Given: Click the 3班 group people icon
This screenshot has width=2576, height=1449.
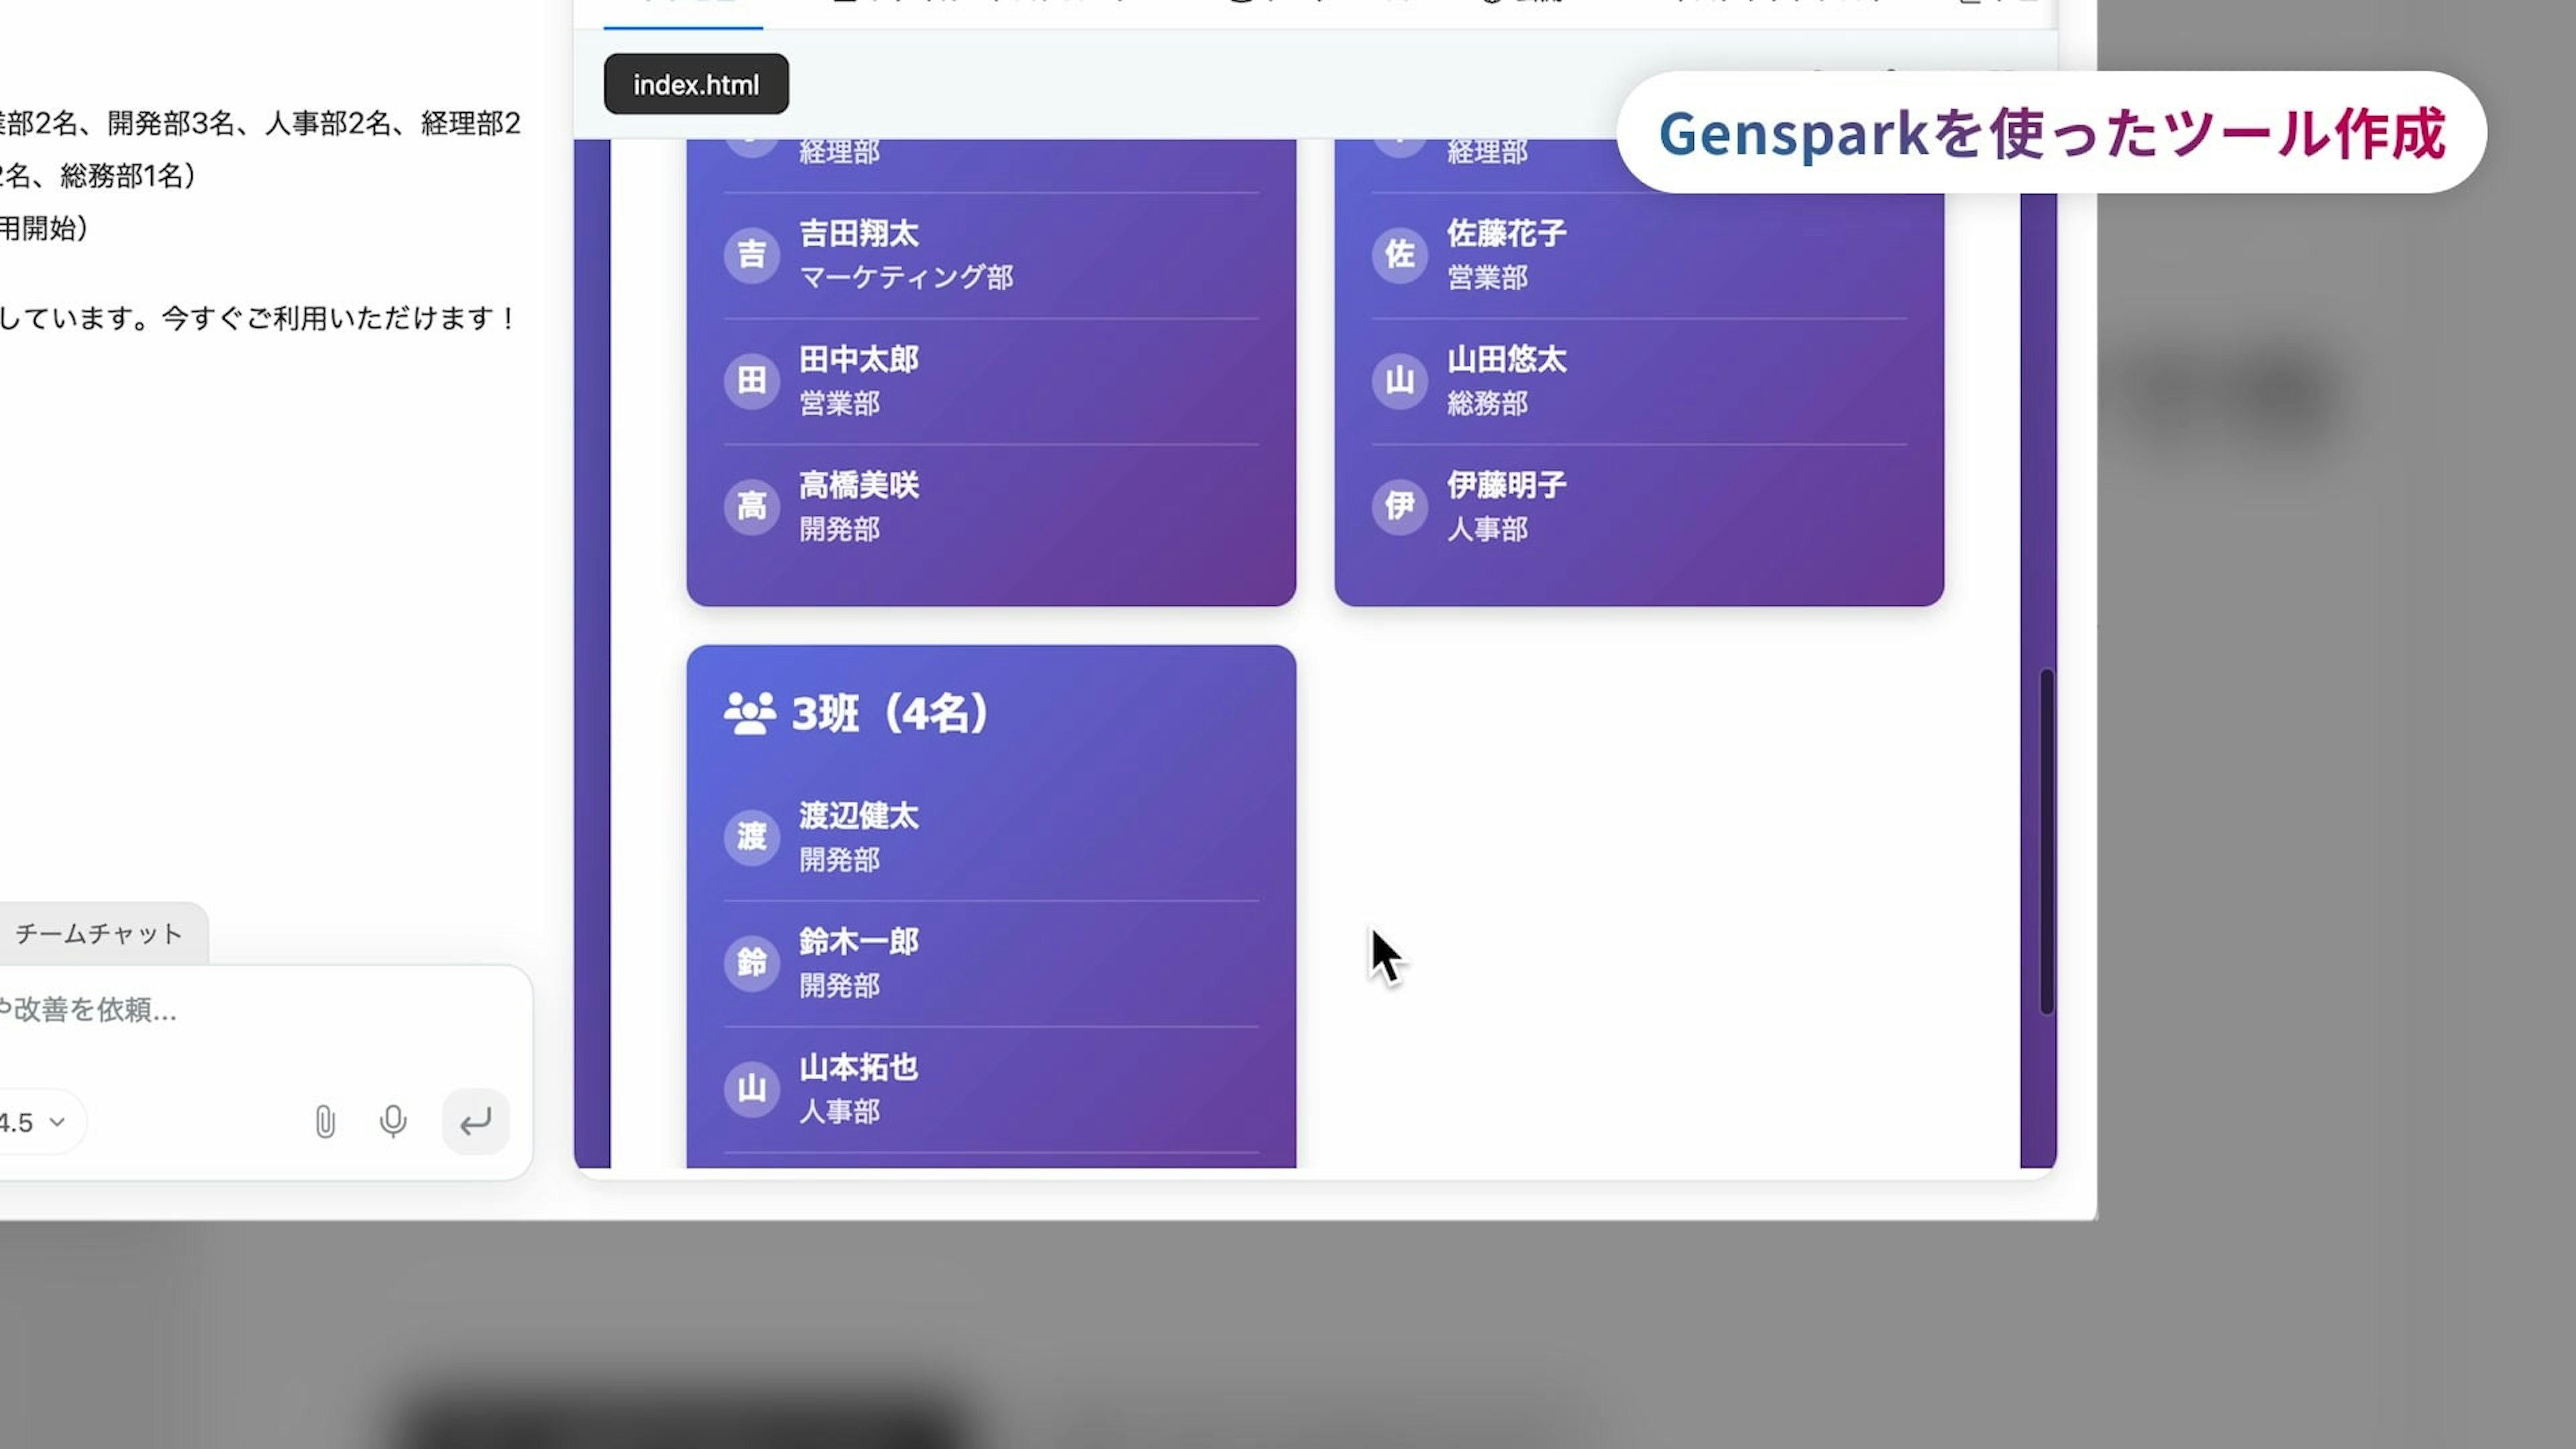Looking at the screenshot, I should [x=749, y=714].
